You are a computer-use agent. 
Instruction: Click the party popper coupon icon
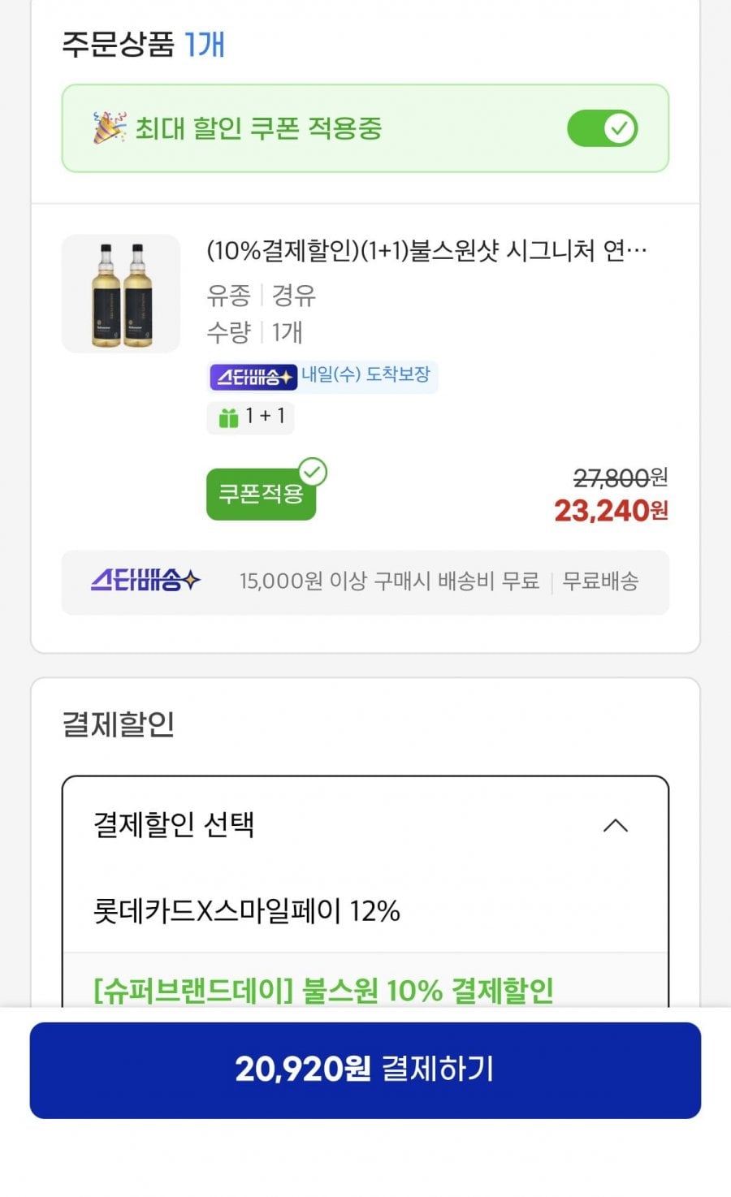point(109,127)
